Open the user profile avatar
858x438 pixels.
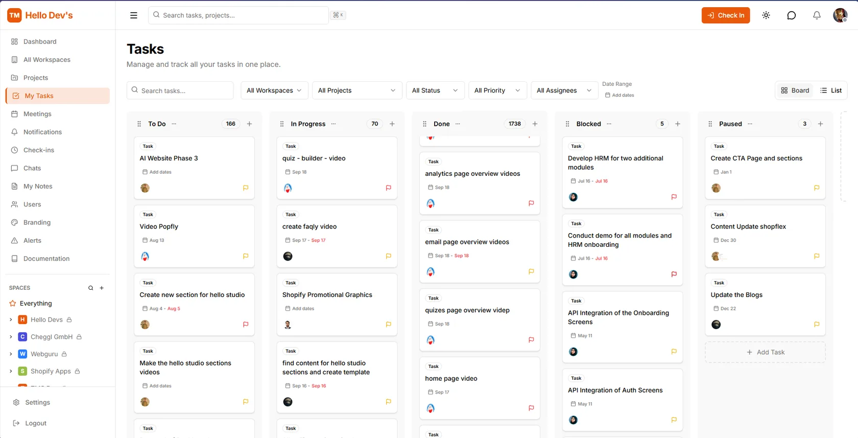(x=840, y=15)
